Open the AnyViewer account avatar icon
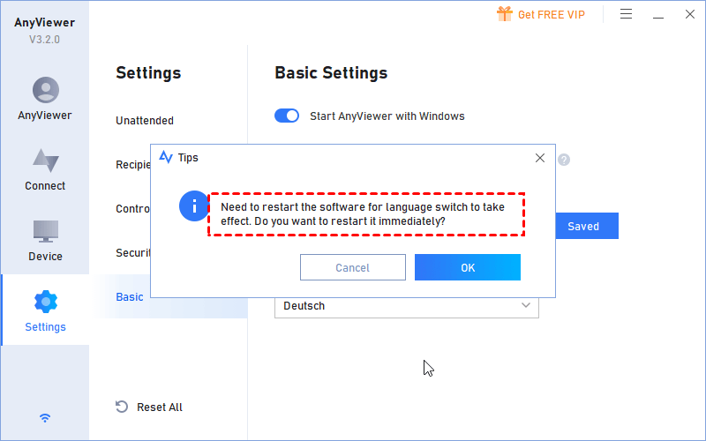Screen dimensions: 706x441 [46, 90]
